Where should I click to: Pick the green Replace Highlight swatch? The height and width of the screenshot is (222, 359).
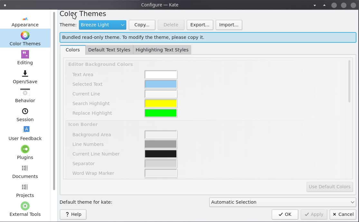coord(161,113)
